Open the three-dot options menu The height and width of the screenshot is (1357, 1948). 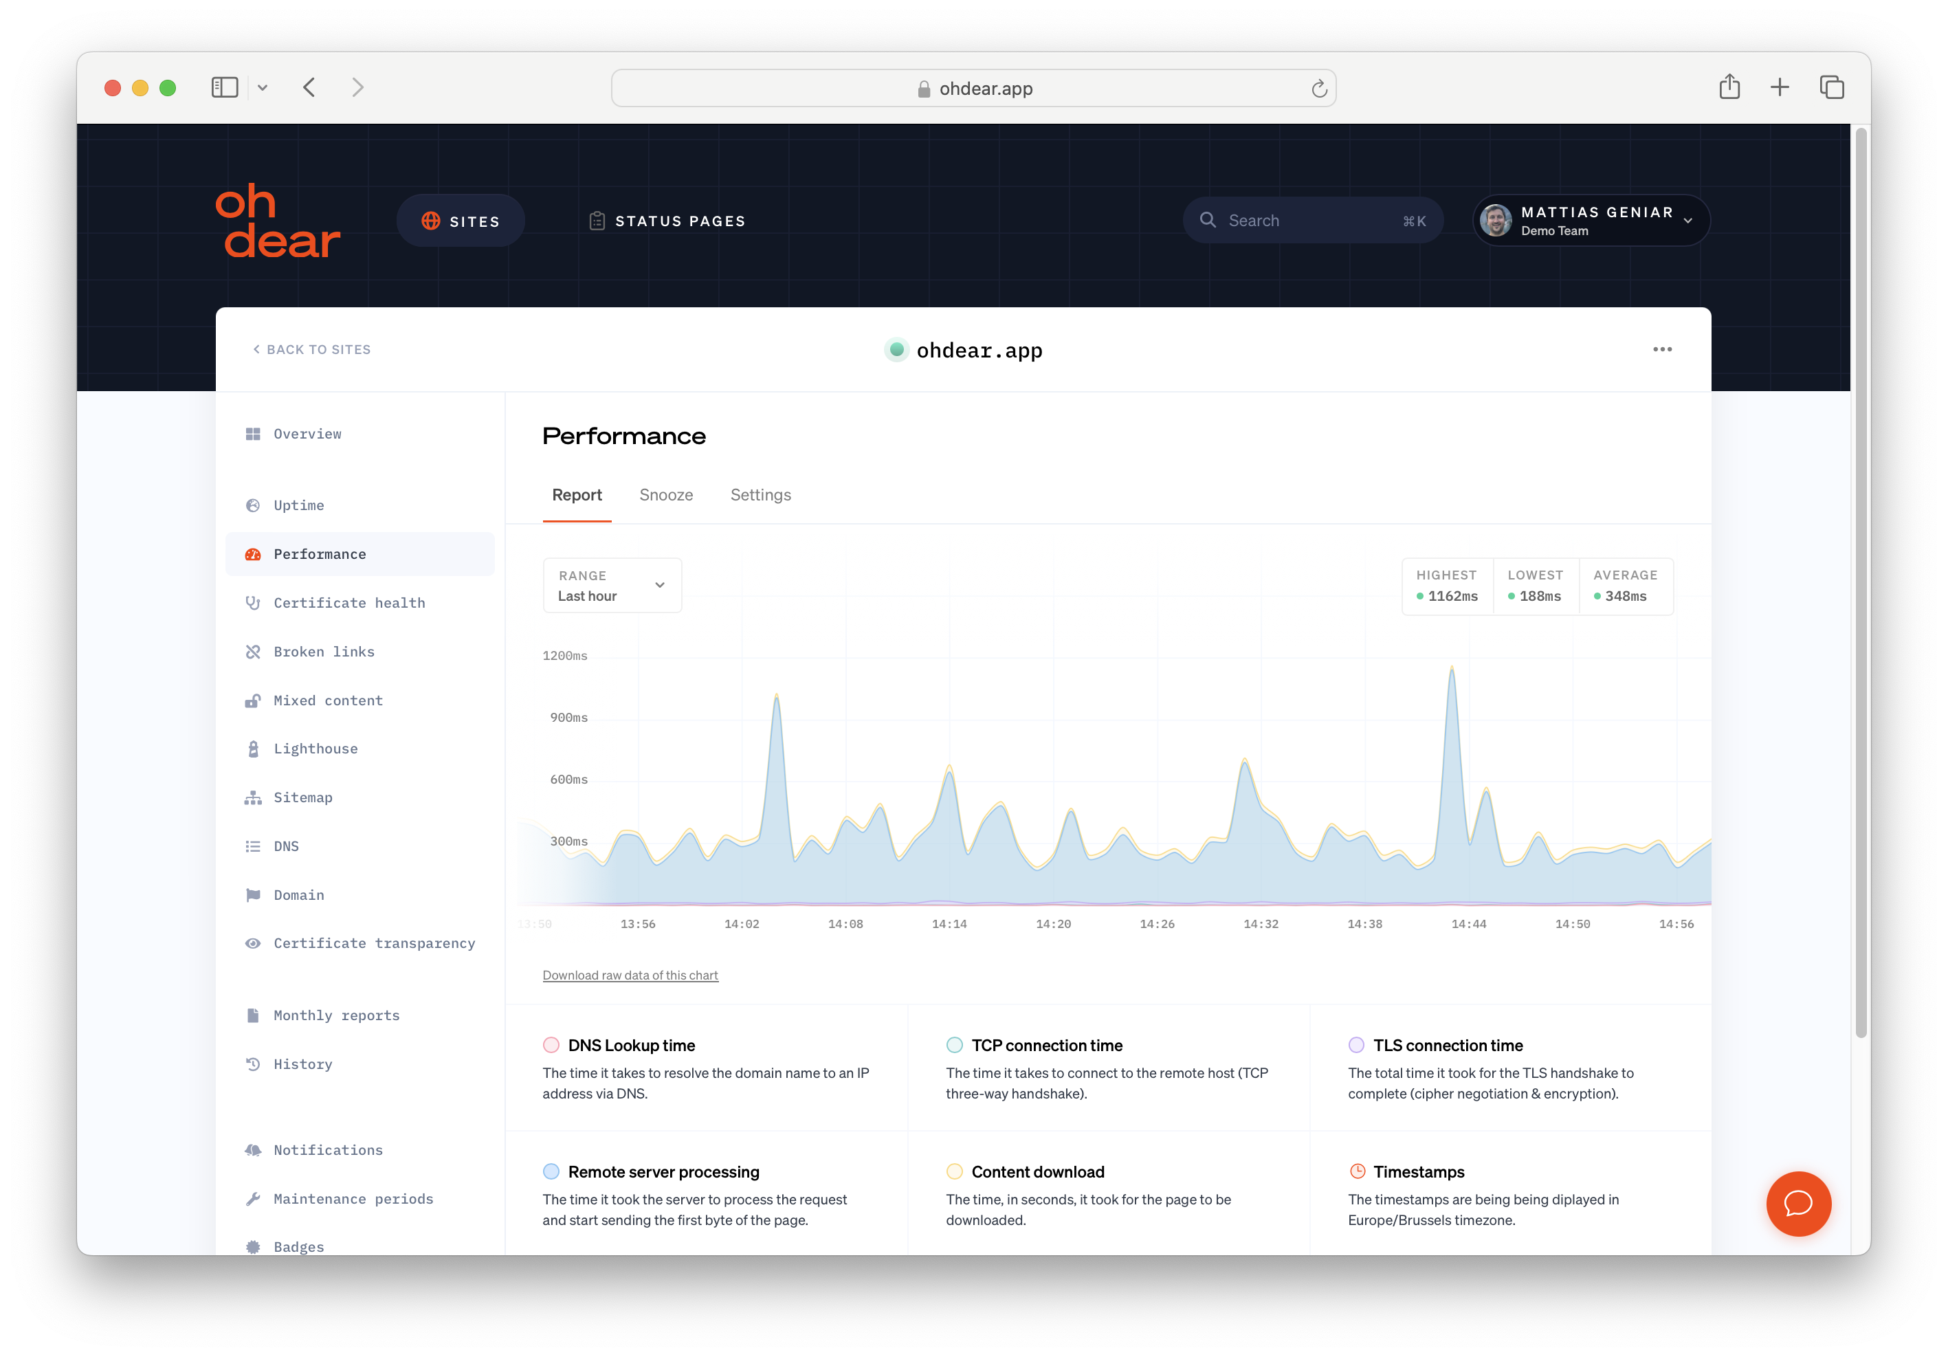click(x=1662, y=349)
